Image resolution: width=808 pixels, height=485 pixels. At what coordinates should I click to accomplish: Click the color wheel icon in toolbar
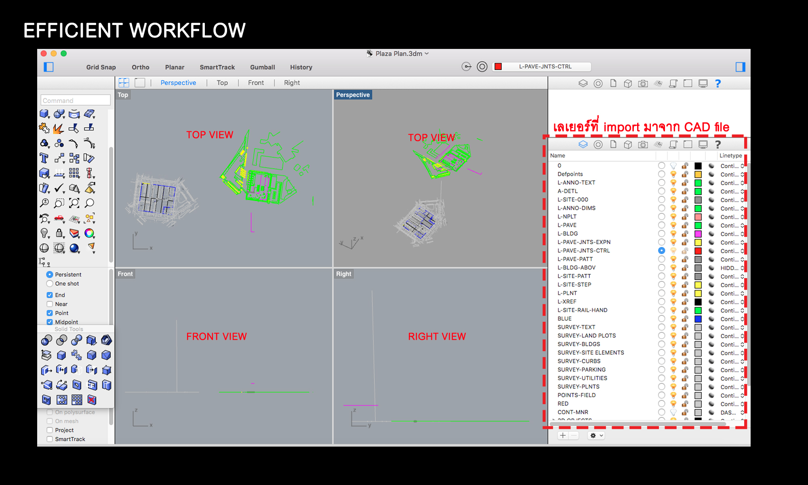(89, 233)
